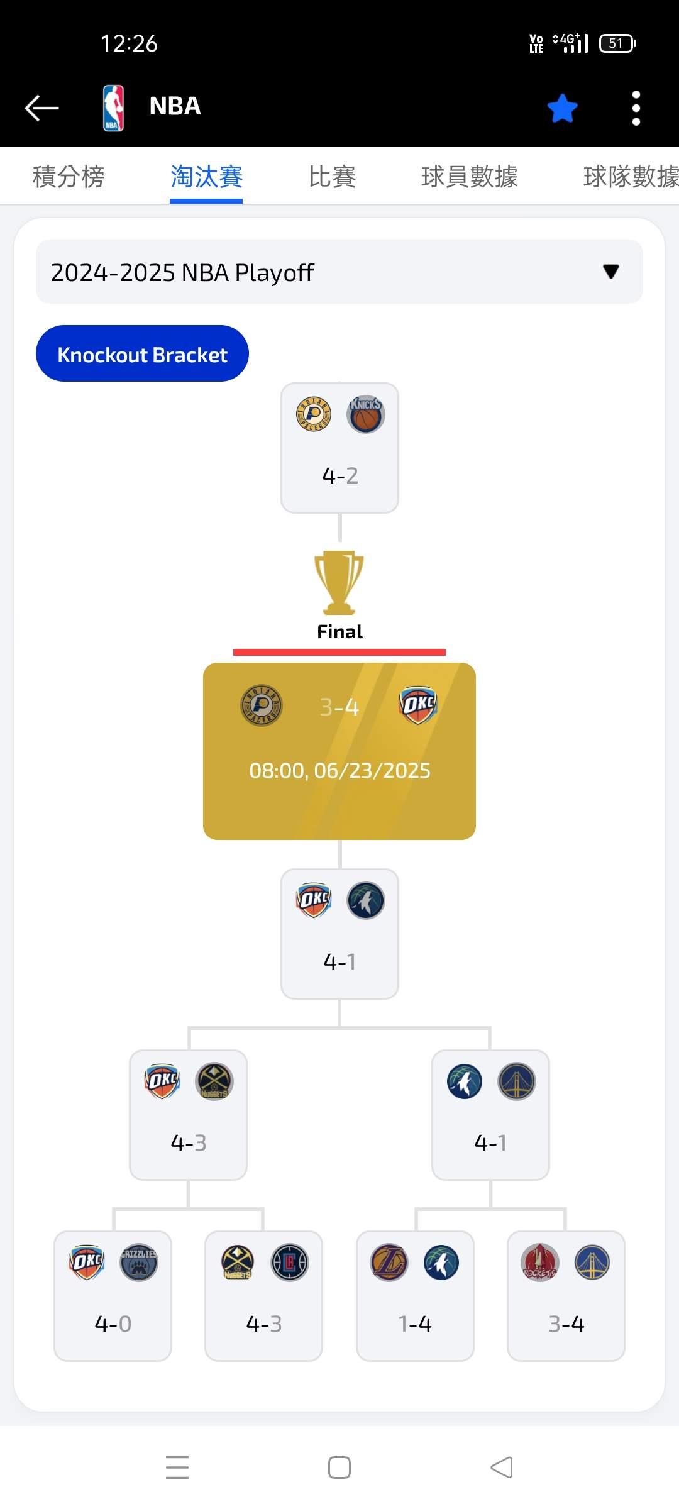Open the Pacers vs Knicks 4-2 series
Viewport: 679px width, 1509px height.
(x=339, y=448)
